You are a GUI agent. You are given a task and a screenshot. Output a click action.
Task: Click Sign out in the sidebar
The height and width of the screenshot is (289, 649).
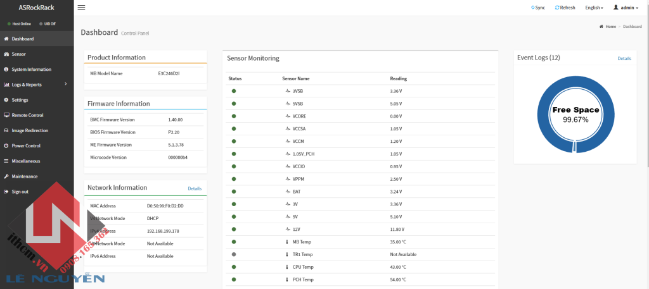(x=20, y=192)
